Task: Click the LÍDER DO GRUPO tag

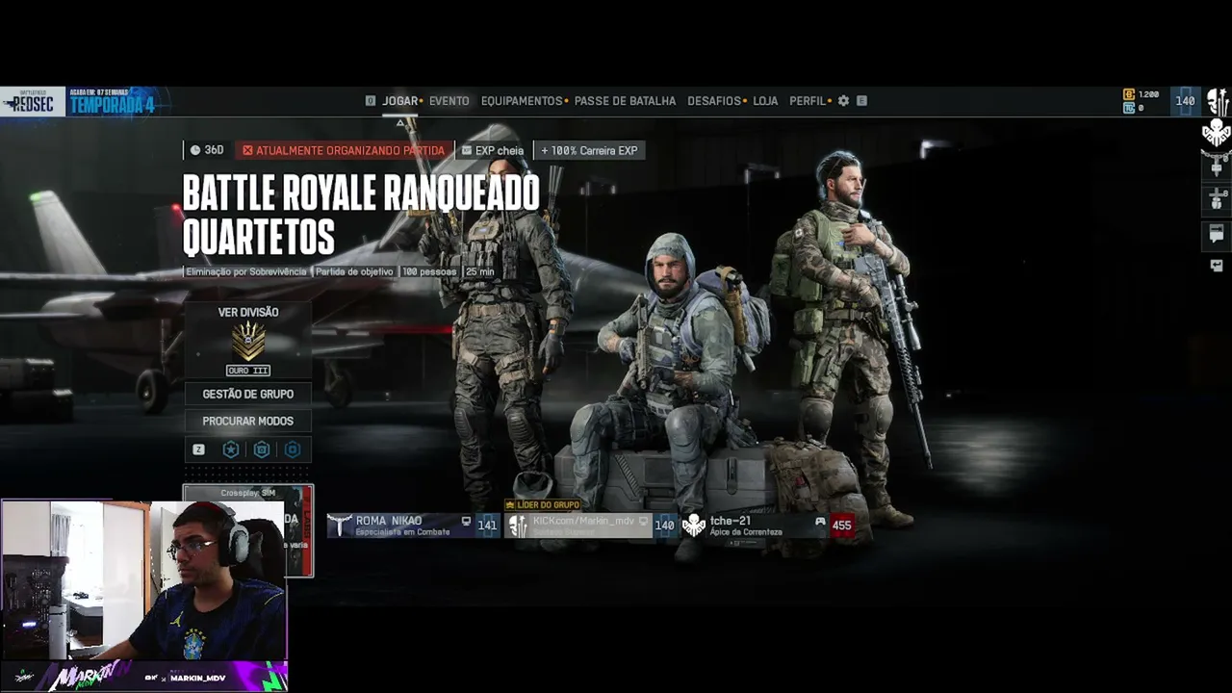Action: pyautogui.click(x=543, y=504)
